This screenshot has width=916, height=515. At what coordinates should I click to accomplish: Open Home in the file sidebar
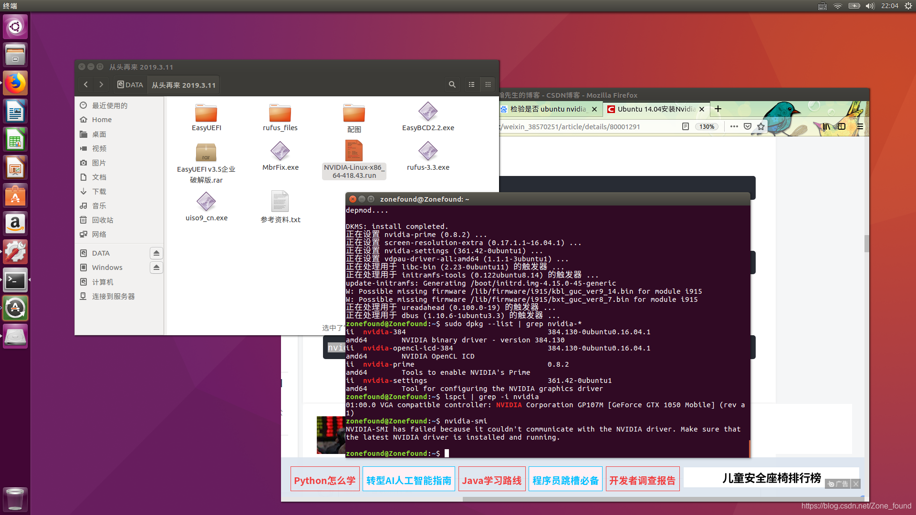tap(119, 120)
